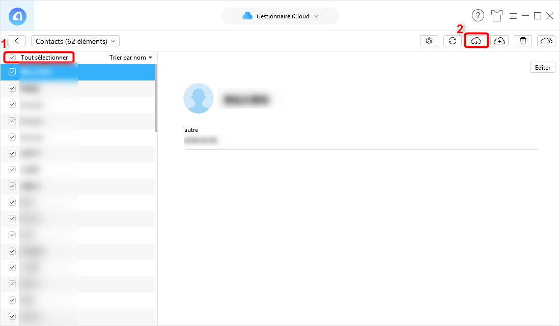Viewport: 560px width, 326px height.
Task: Click the Editer button
Action: tap(543, 67)
